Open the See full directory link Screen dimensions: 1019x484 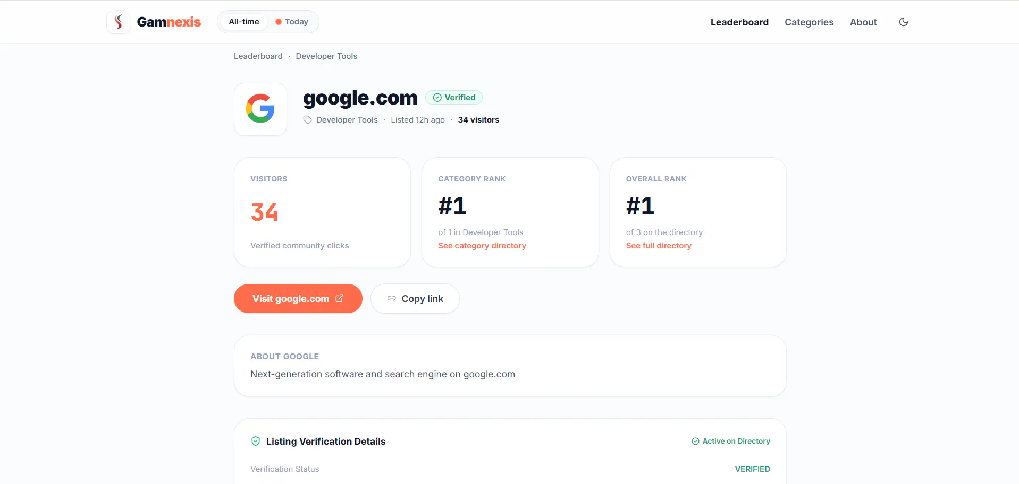(659, 246)
